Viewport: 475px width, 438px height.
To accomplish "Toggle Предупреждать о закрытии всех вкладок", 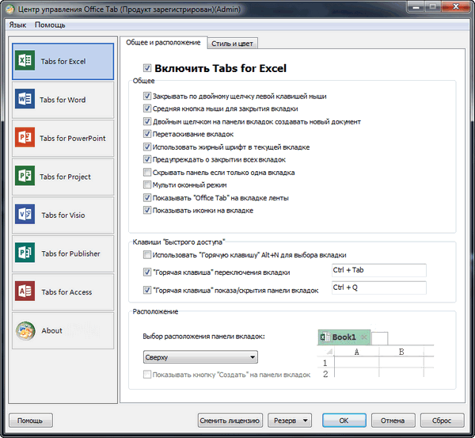I will pos(147,159).
